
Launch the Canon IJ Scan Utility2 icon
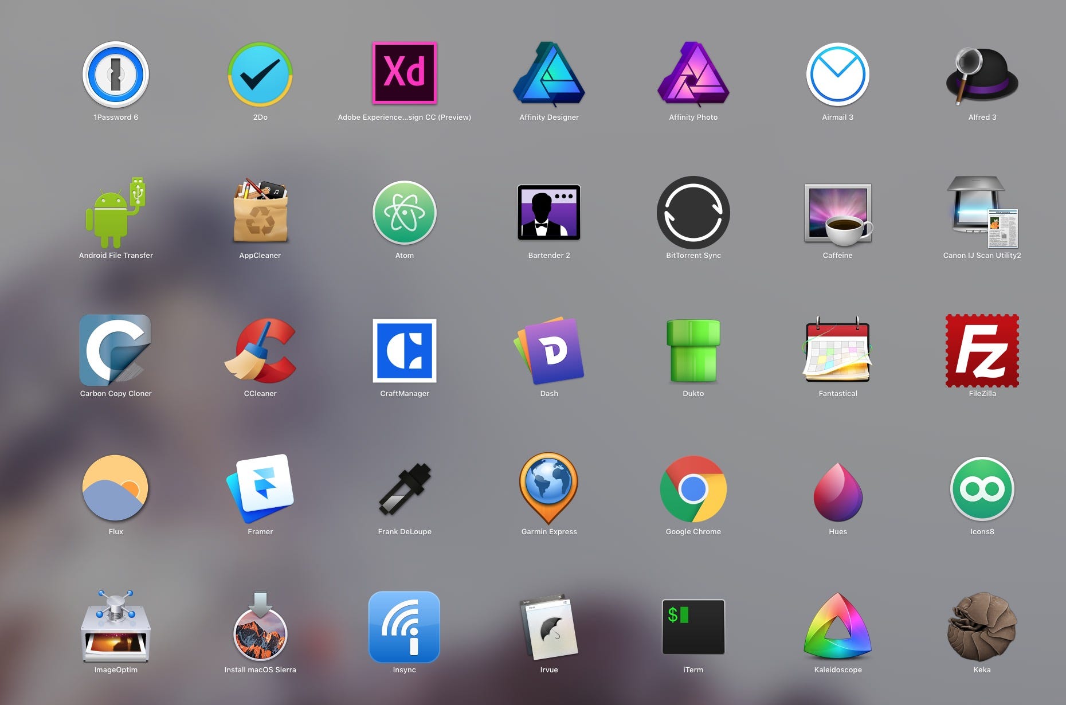click(x=982, y=212)
